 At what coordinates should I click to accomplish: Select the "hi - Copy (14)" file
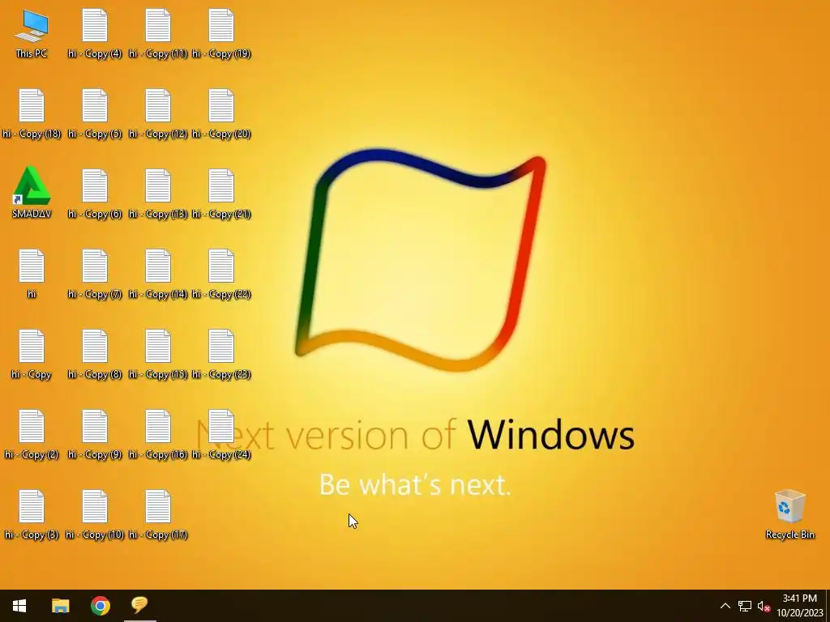(x=158, y=274)
